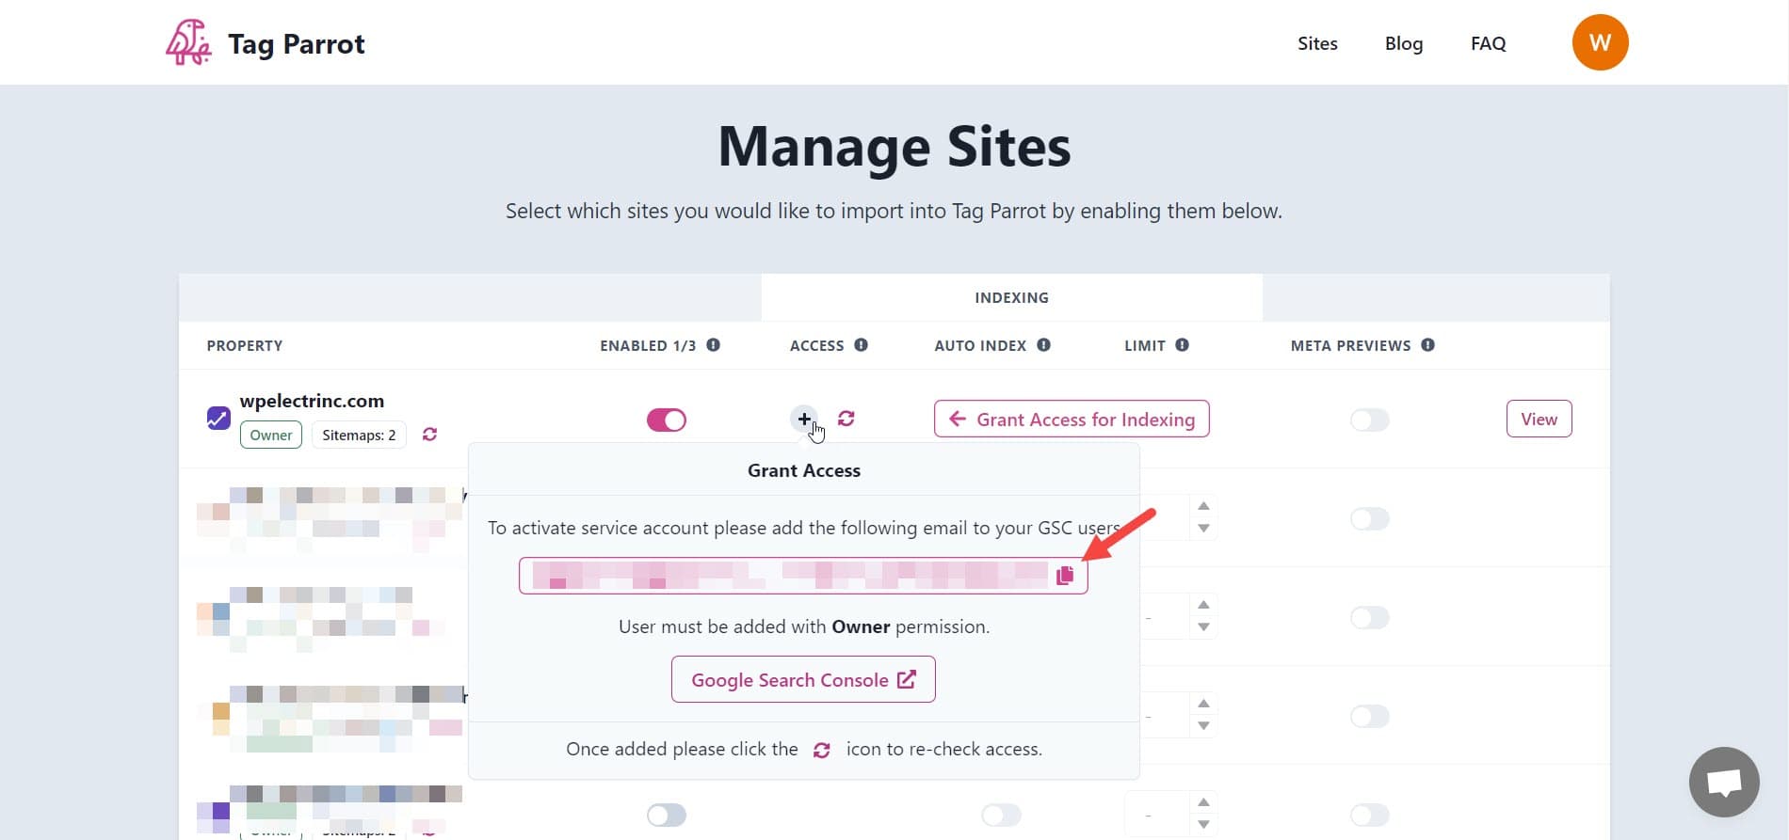Click the Meta Previews column info icon

[x=1427, y=345]
